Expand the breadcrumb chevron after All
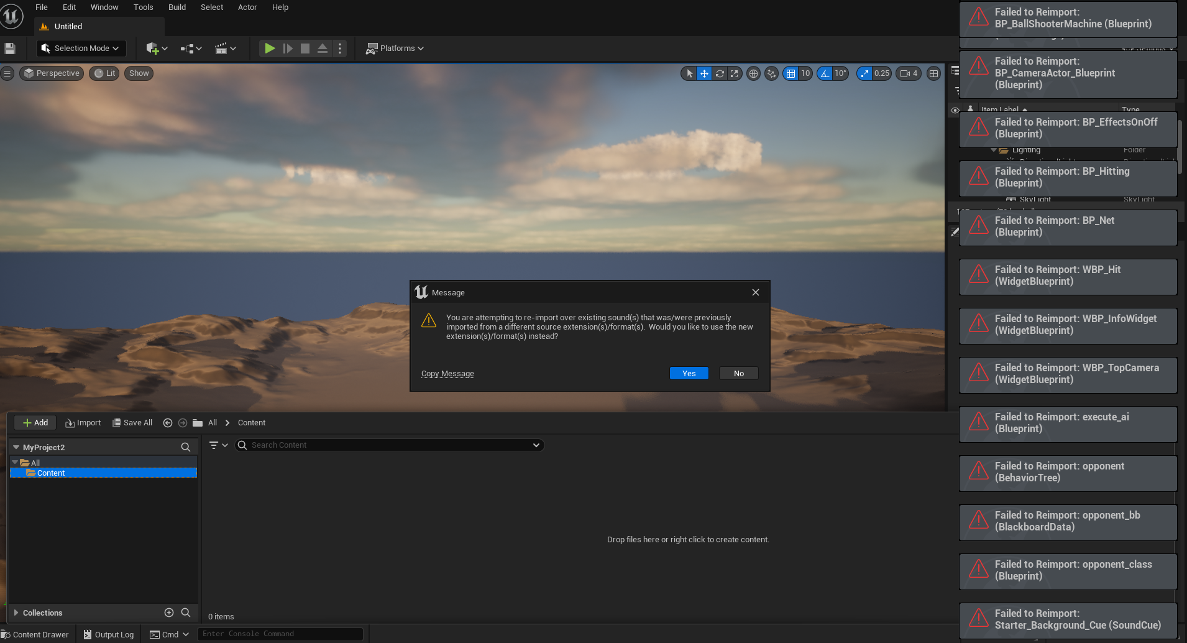 (227, 423)
